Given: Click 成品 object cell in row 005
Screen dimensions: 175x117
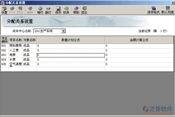Looking at the screenshot, I should [x=29, y=64].
